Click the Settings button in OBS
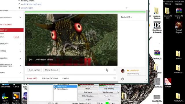Image resolution: width=185 pixels, height=104 pixels. (x=88, y=89)
